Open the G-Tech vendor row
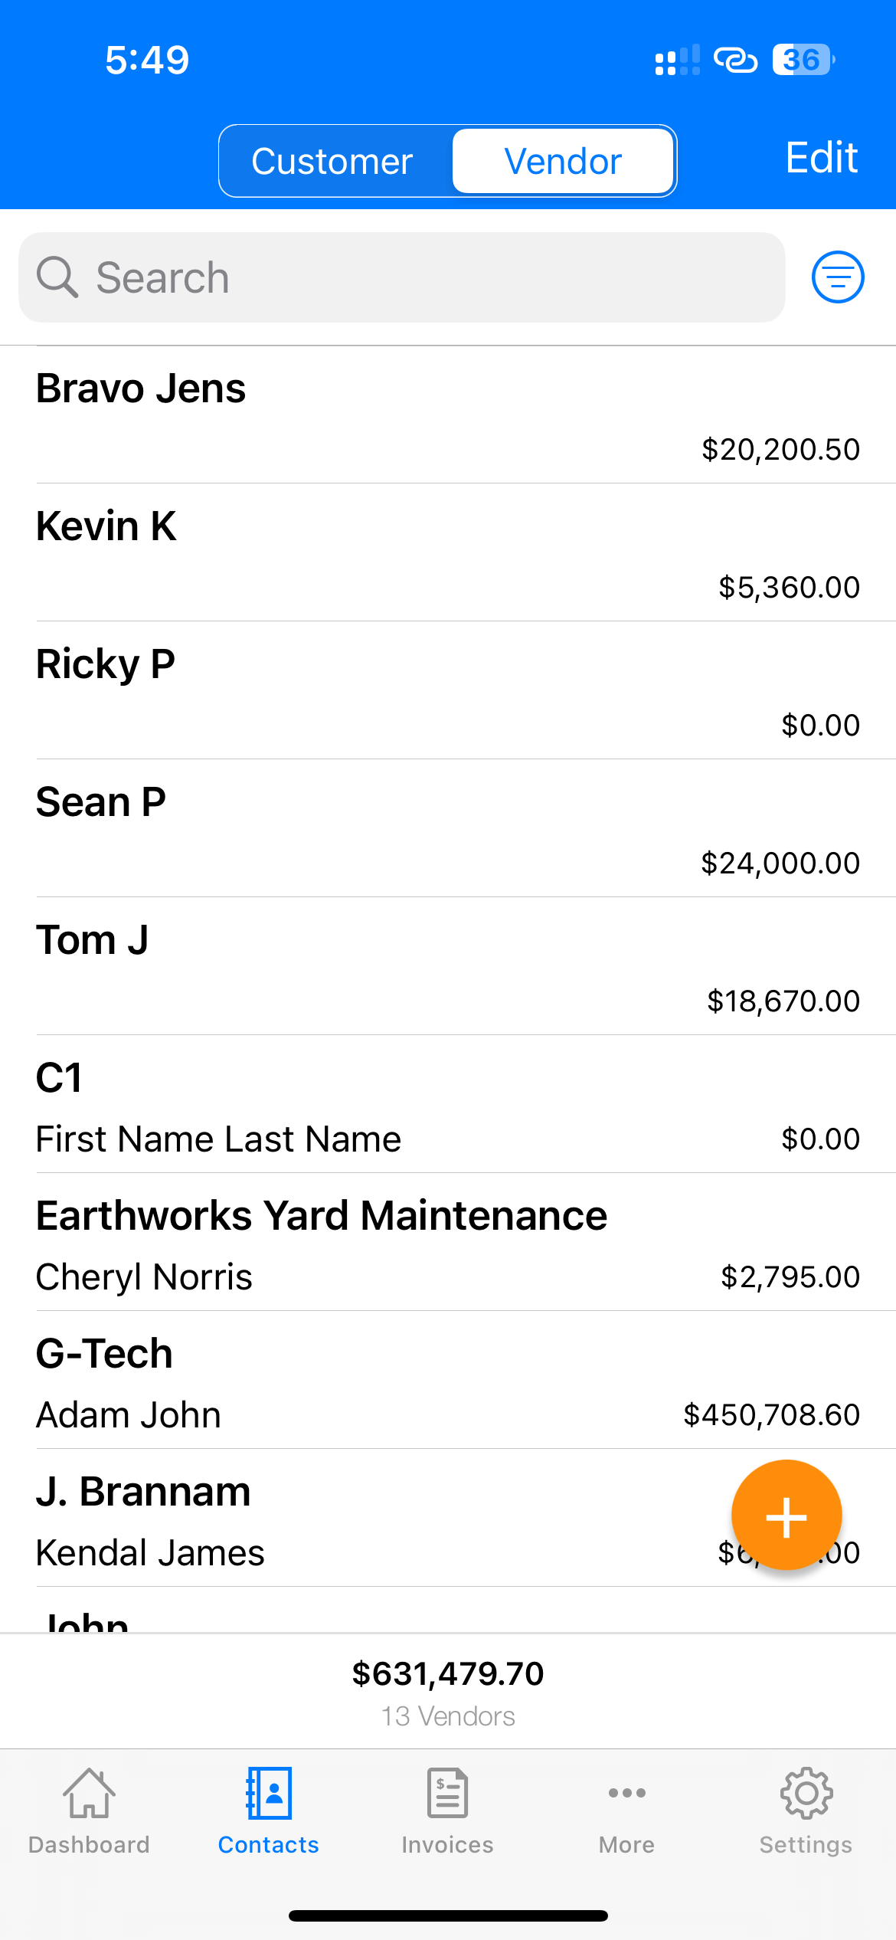The width and height of the screenshot is (896, 1940). point(448,1380)
